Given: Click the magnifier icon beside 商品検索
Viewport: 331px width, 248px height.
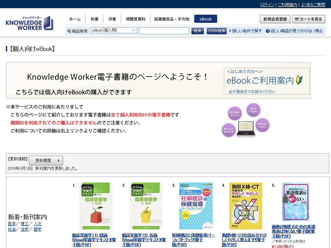Looking at the screenshot, I should [x=69, y=31].
